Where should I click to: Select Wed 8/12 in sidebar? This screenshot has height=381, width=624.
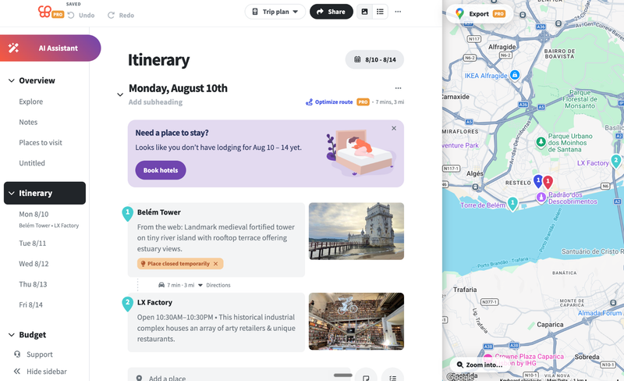point(34,264)
